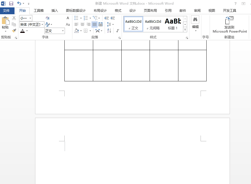Viewport: 251px width, 184px height.
Task: Apply the font color red A swatch
Action: pyautogui.click(x=22, y=31)
